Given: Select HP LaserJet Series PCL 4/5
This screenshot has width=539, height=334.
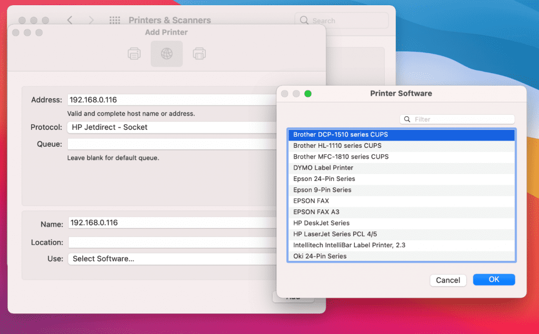Looking at the screenshot, I should click(x=402, y=234).
